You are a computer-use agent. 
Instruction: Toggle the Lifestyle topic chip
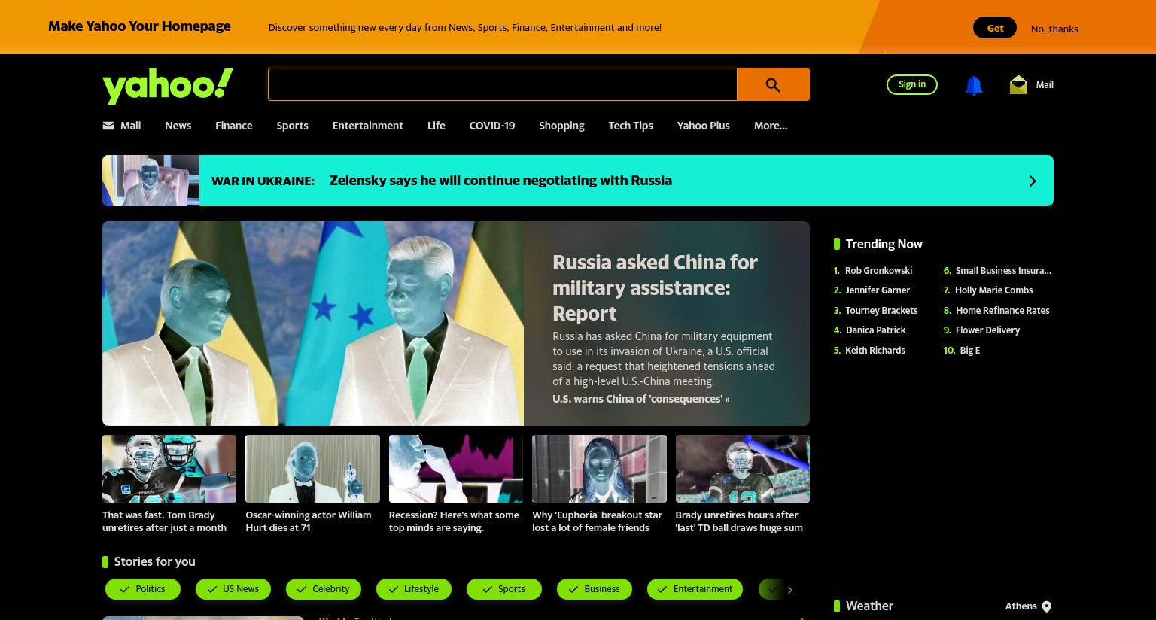coord(414,589)
